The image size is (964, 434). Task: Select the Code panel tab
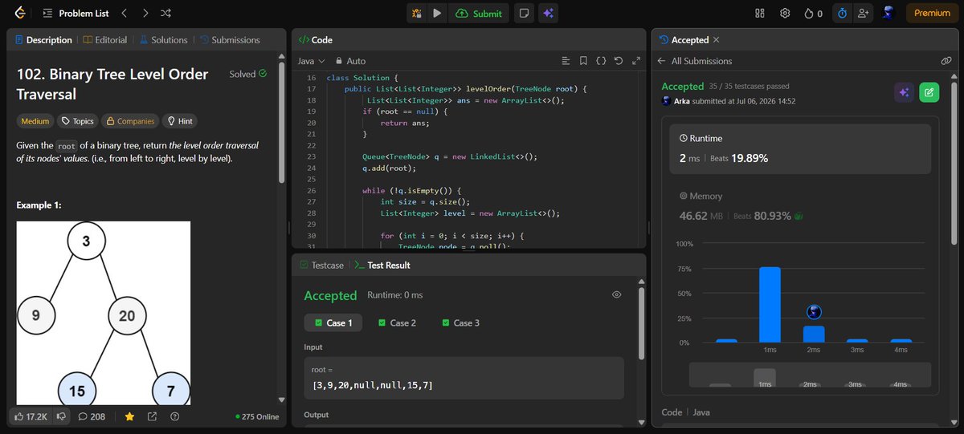click(x=316, y=39)
